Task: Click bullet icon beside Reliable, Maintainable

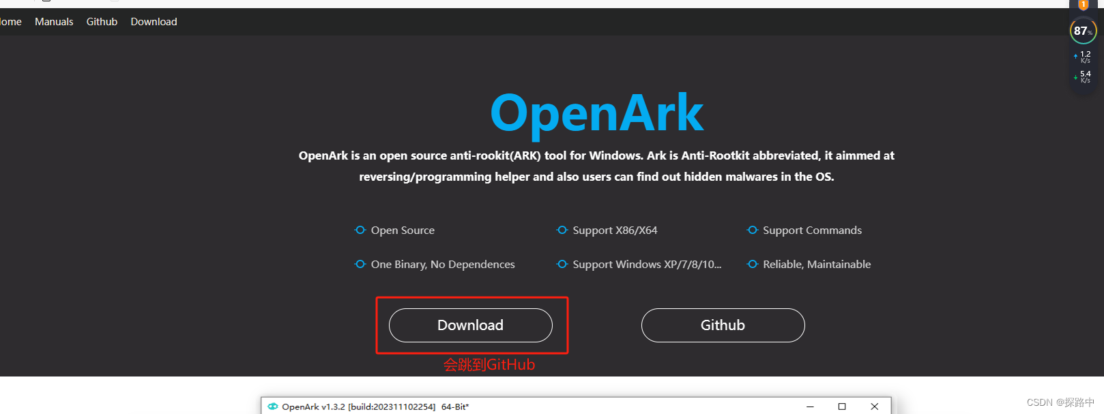Action: [x=753, y=264]
